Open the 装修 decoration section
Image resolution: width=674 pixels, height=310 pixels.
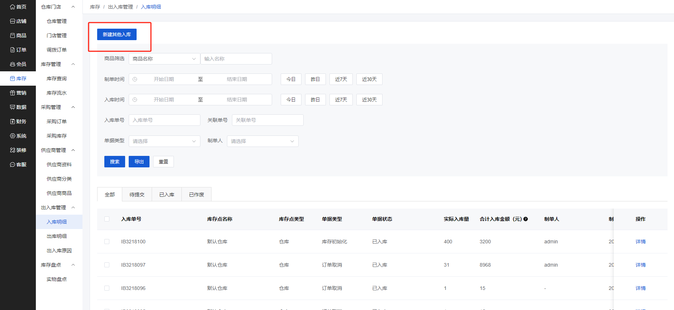pos(18,150)
